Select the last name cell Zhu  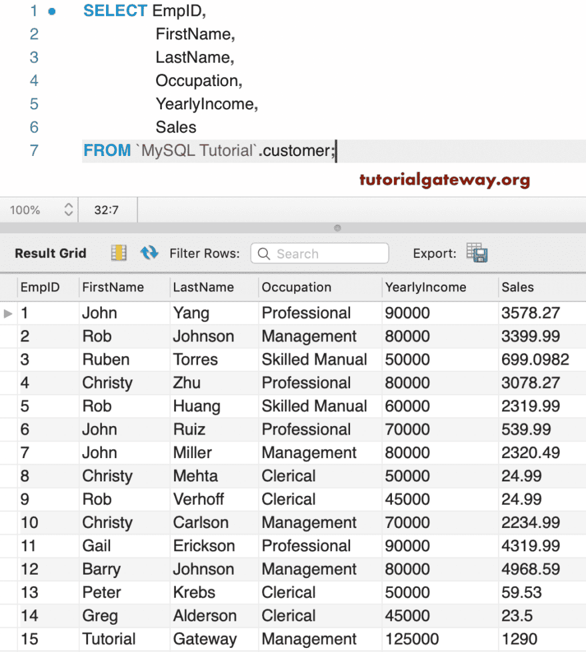click(214, 383)
